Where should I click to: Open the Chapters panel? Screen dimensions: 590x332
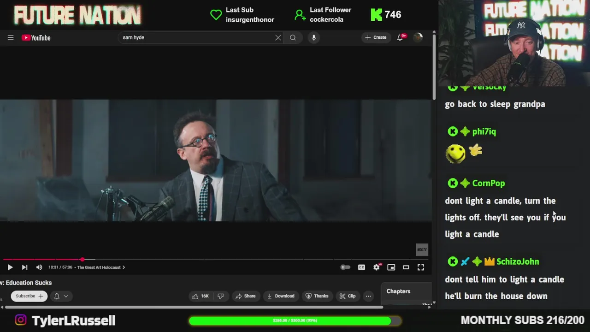click(398, 291)
